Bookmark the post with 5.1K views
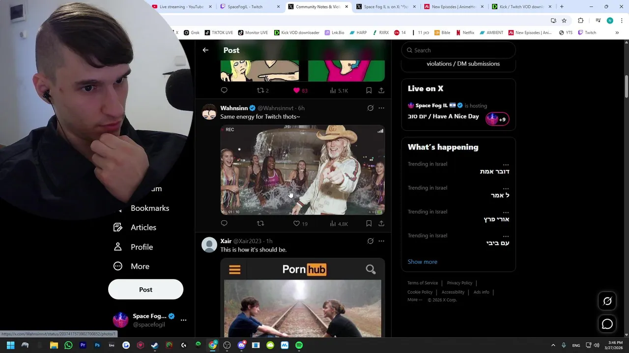The width and height of the screenshot is (629, 353). 369,91
